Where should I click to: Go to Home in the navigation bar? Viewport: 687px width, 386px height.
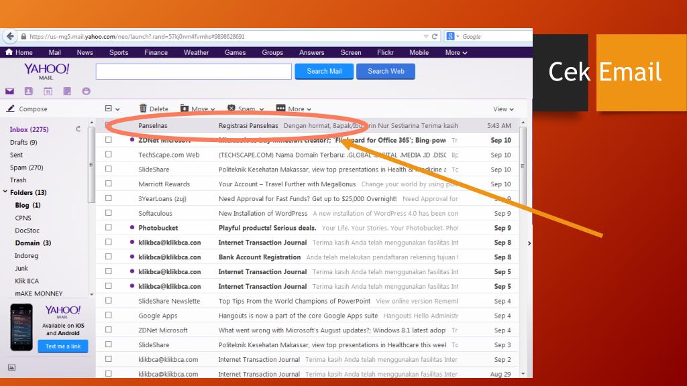pyautogui.click(x=19, y=52)
